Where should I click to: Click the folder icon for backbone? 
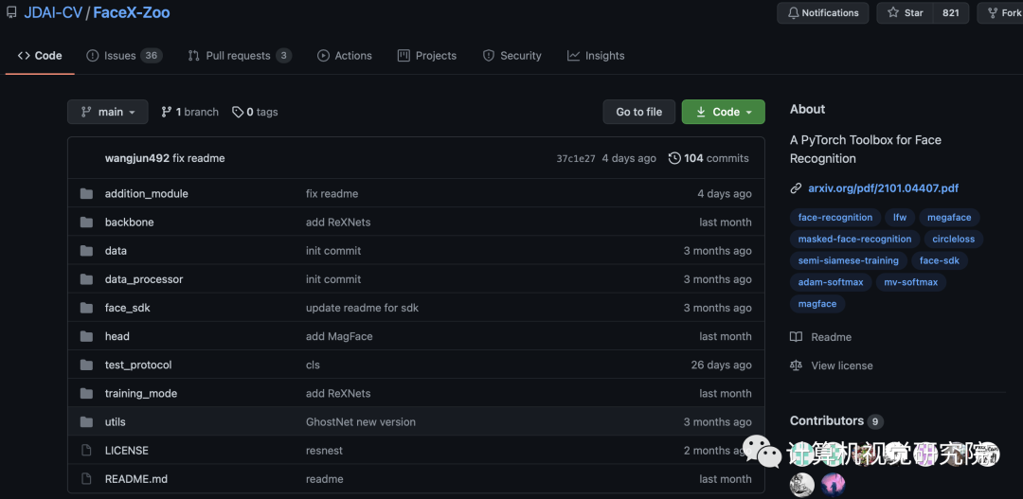click(x=86, y=223)
